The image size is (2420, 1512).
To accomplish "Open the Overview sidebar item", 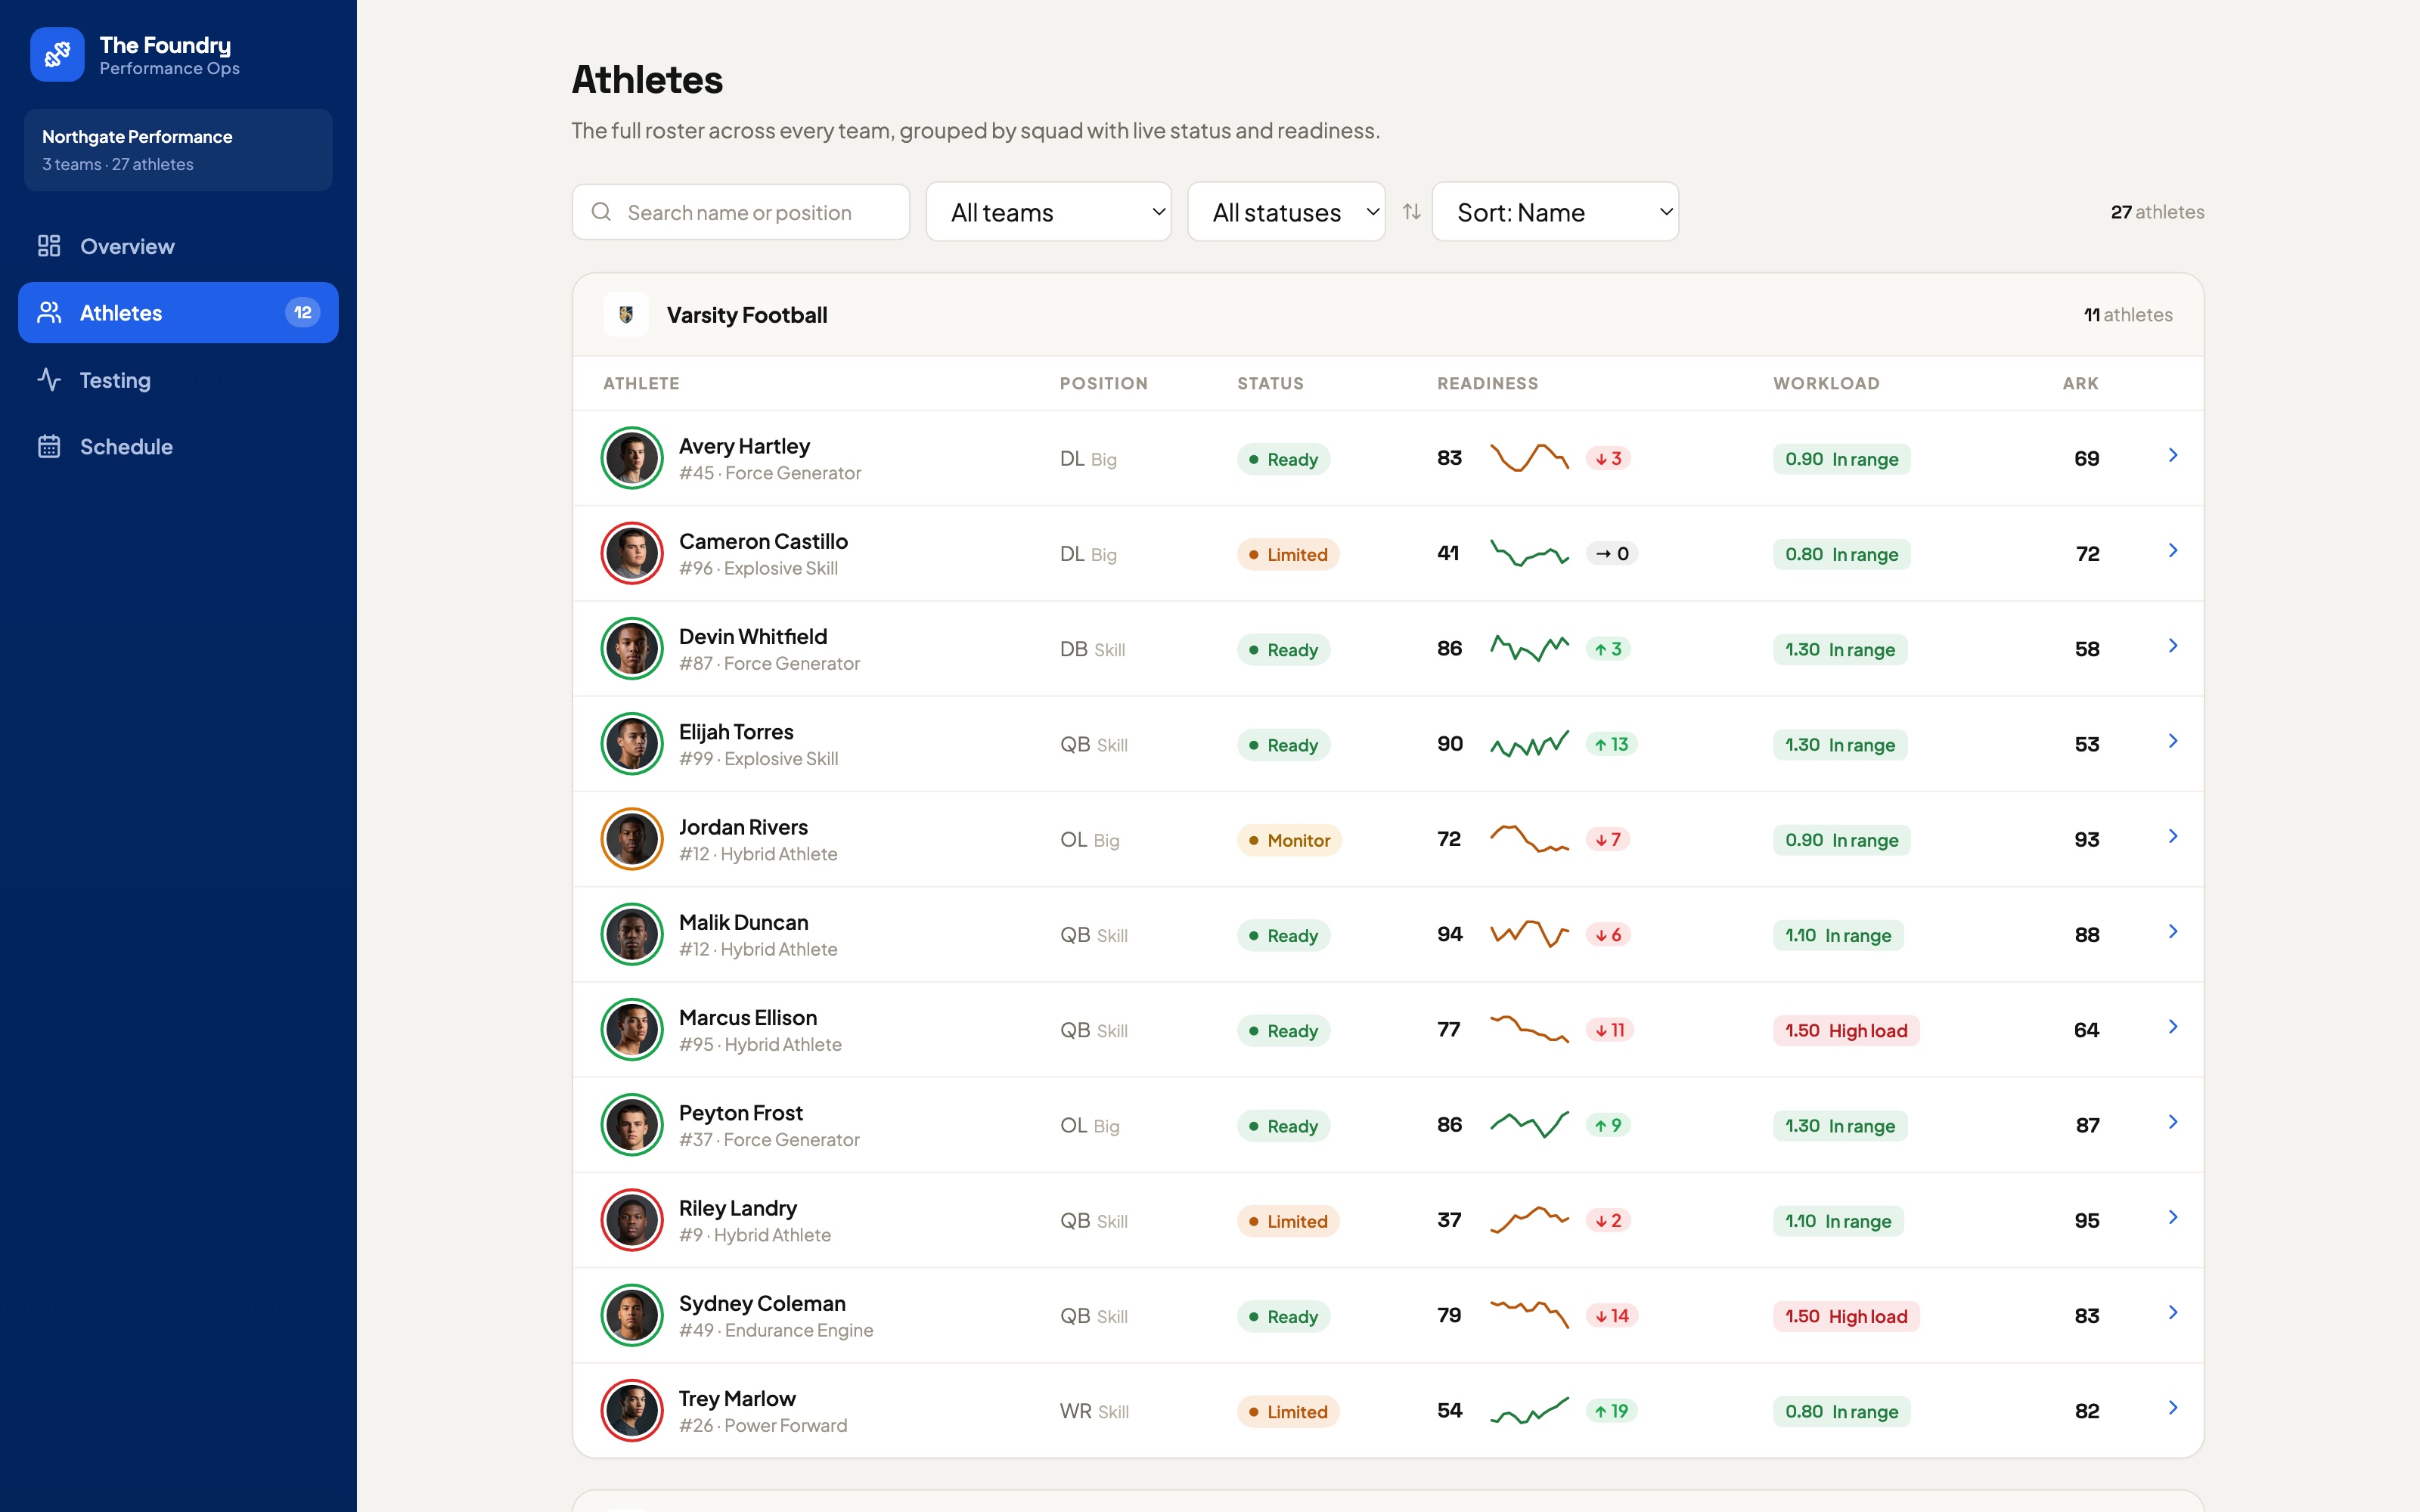I will (x=178, y=246).
